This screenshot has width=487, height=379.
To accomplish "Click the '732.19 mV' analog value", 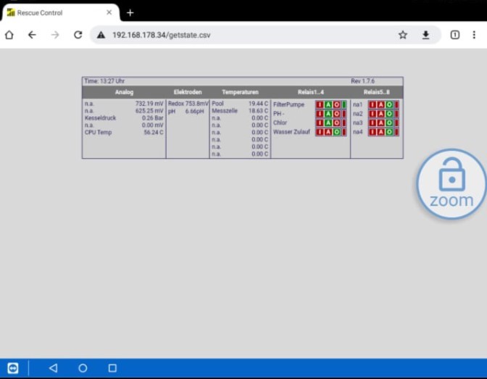I will point(149,104).
